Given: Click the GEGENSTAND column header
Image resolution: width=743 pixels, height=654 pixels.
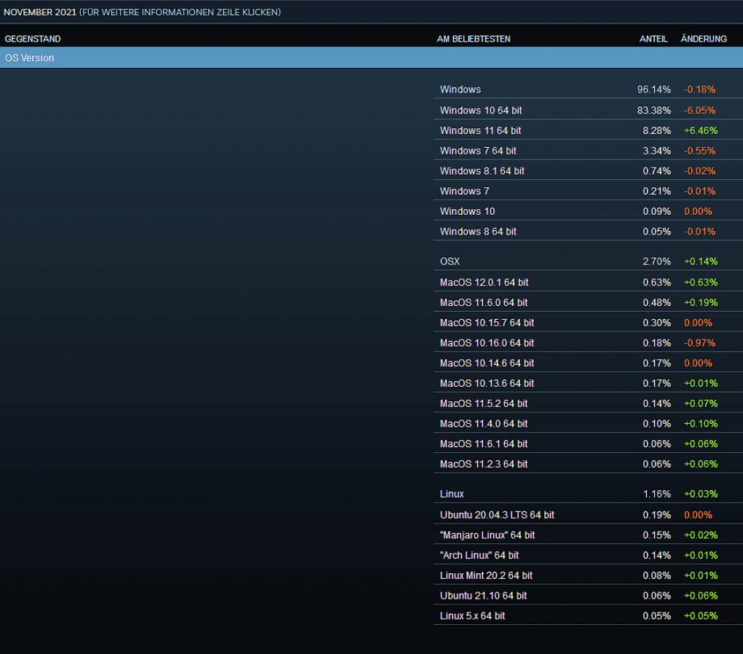Looking at the screenshot, I should pos(33,39).
